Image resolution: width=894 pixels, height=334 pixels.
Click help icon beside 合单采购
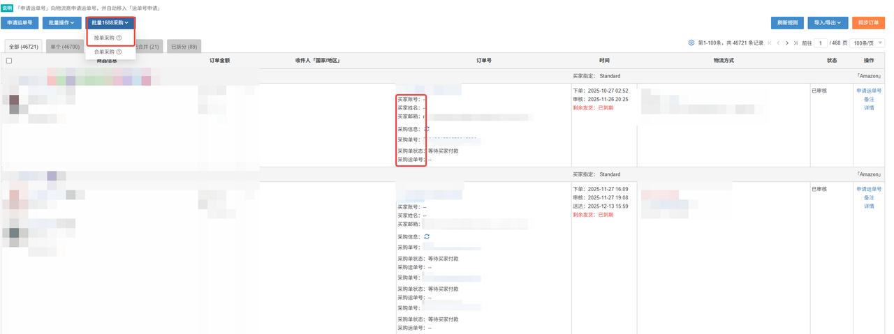click(119, 52)
